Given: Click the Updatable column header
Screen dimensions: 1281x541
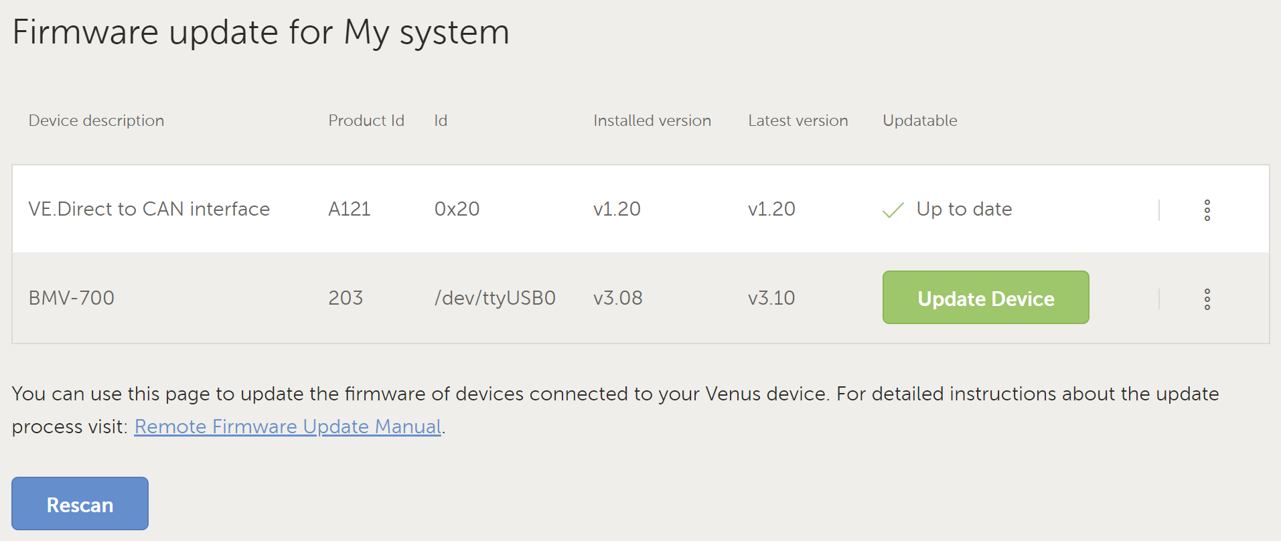Looking at the screenshot, I should [x=920, y=121].
